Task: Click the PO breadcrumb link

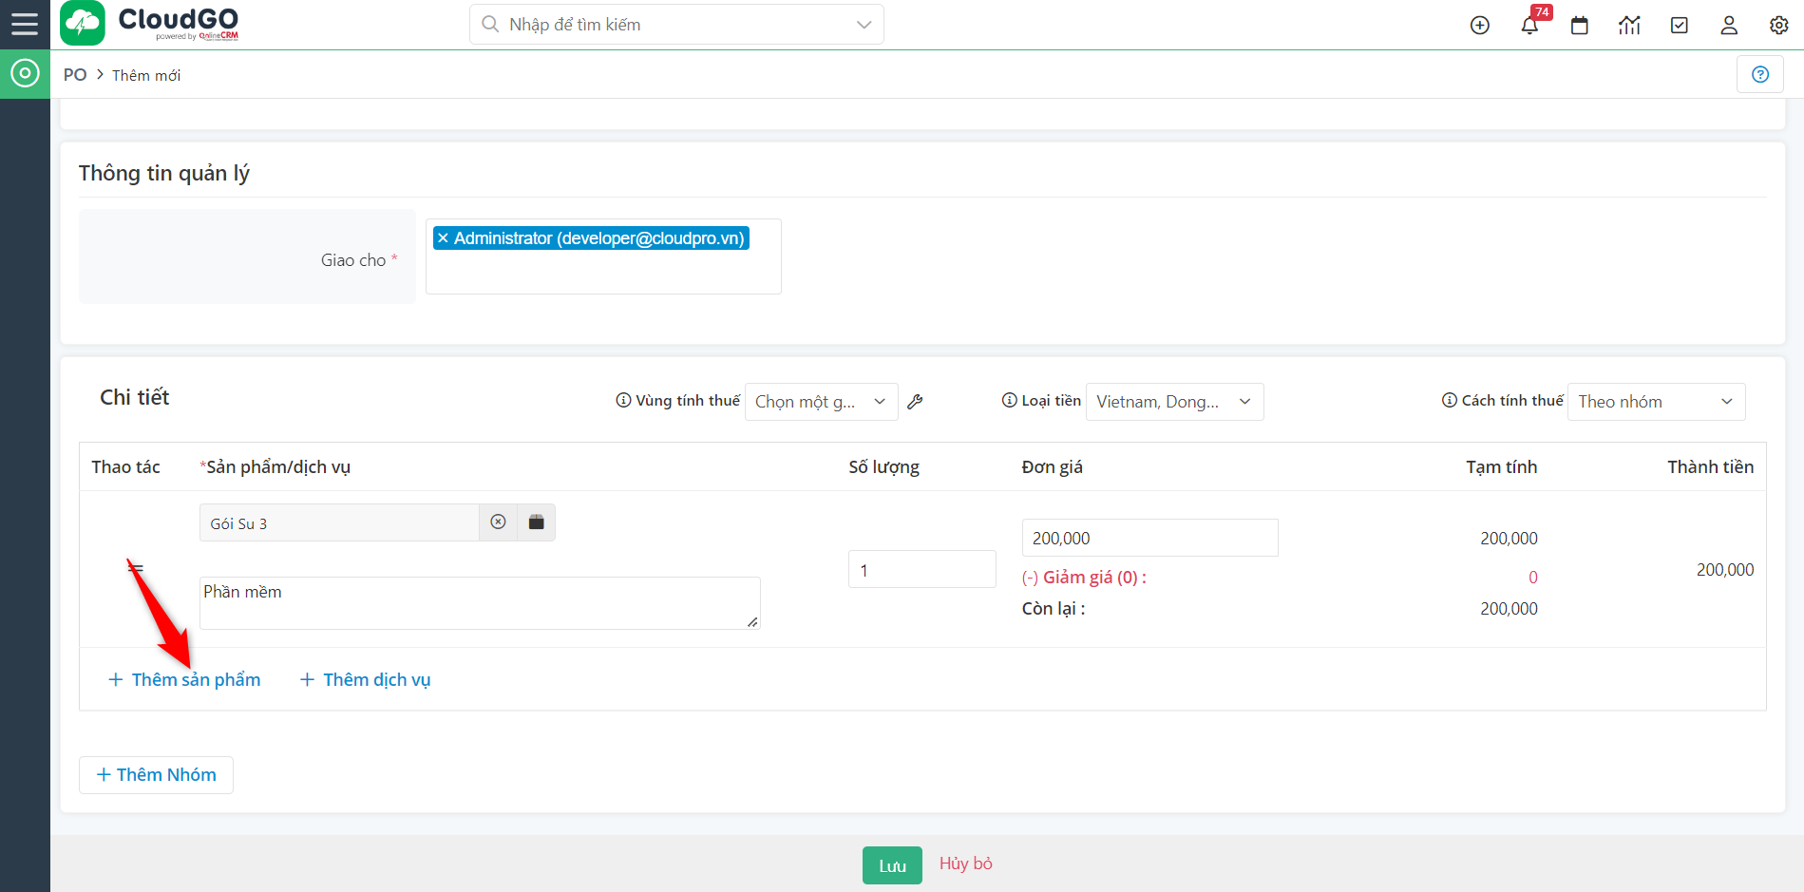Action: coord(75,75)
